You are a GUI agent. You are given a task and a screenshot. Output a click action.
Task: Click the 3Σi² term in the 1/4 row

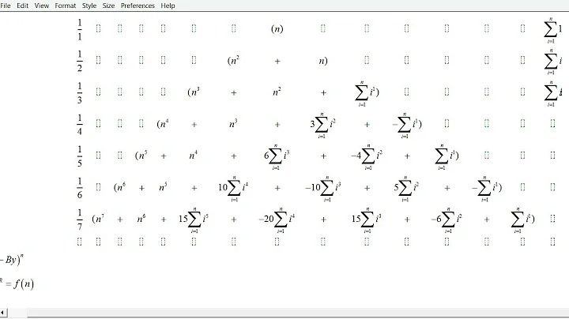point(322,126)
